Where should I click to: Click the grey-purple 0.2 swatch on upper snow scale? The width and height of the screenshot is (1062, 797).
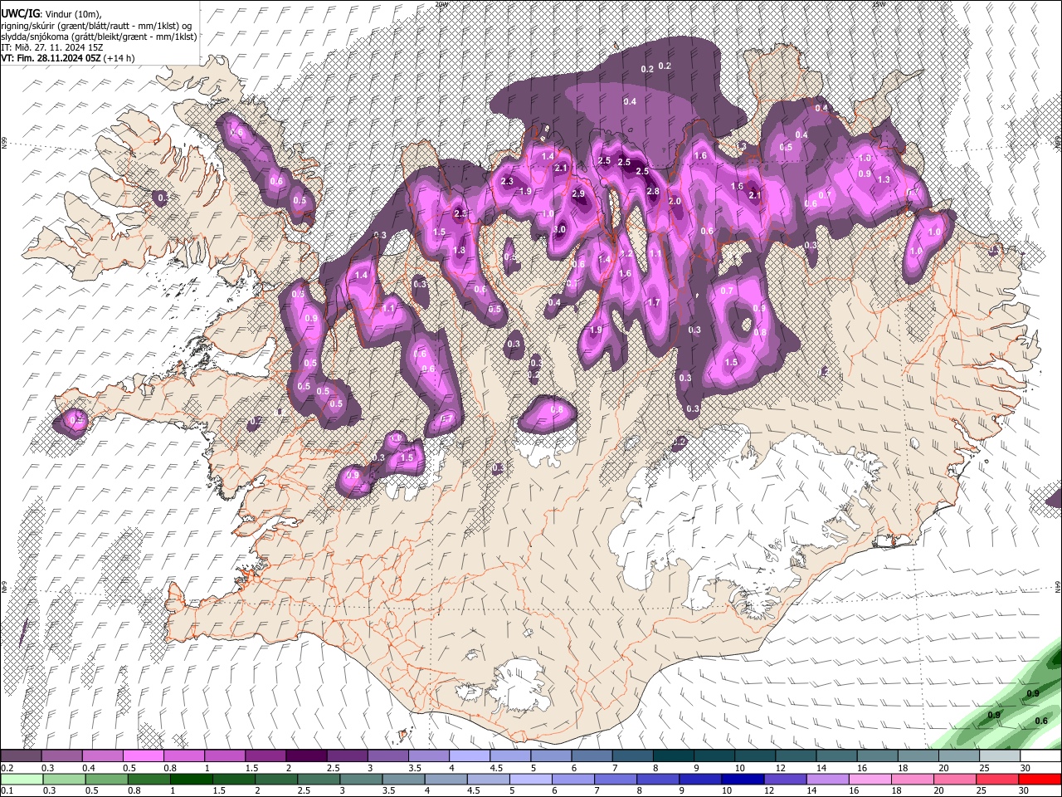(x=21, y=756)
